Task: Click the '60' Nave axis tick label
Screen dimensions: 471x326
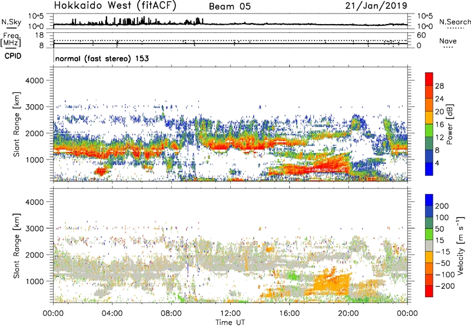Action: (421, 35)
